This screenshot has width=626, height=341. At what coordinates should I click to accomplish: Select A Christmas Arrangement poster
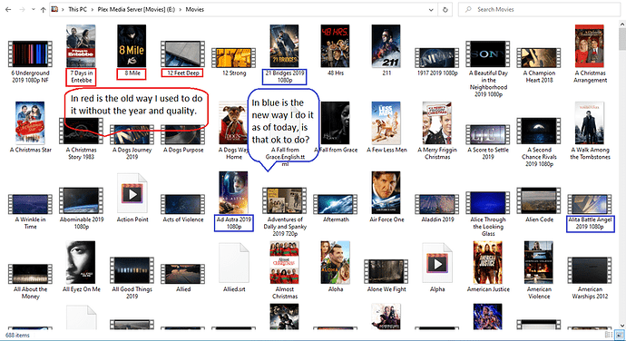(590, 46)
